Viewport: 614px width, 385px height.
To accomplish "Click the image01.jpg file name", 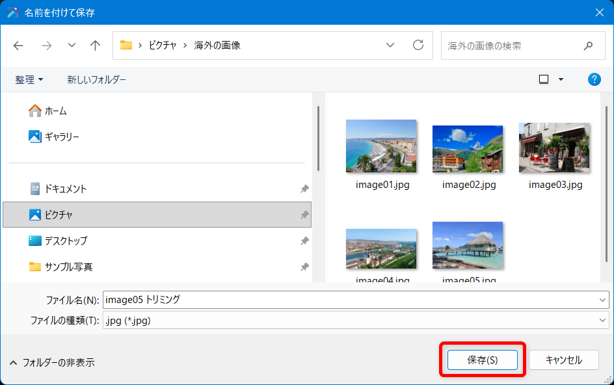I will coord(382,185).
